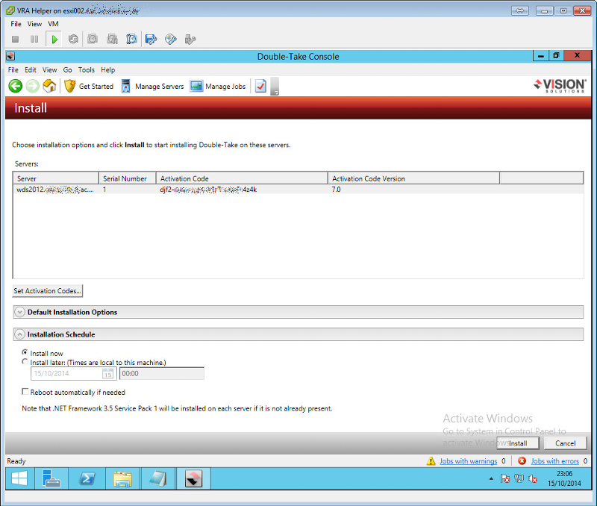The width and height of the screenshot is (597, 506).
Task: Click the floppy device connect icon
Action: click(x=151, y=40)
